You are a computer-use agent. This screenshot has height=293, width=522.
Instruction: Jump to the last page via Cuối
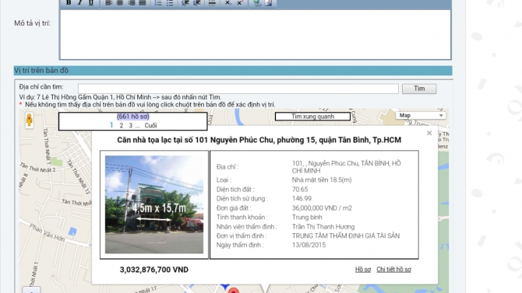[150, 126]
